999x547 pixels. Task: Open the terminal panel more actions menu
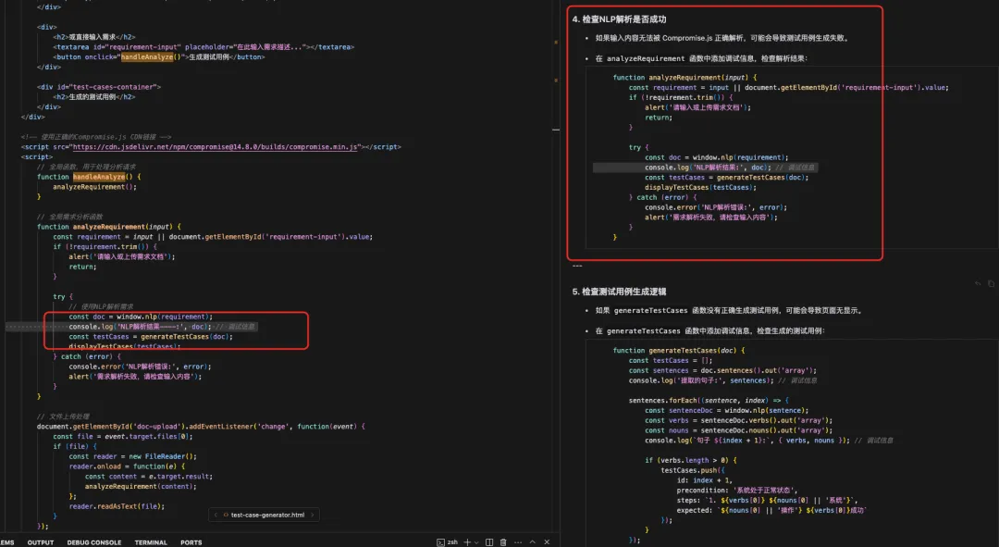[x=518, y=541]
